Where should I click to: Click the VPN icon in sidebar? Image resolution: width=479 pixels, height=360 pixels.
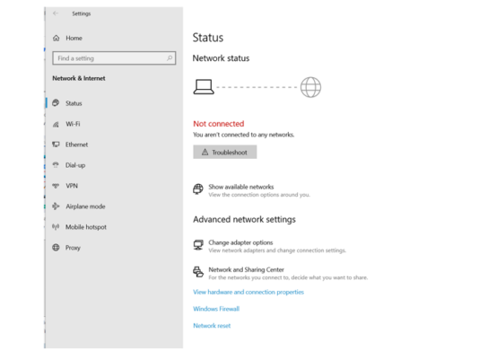pyautogui.click(x=56, y=186)
